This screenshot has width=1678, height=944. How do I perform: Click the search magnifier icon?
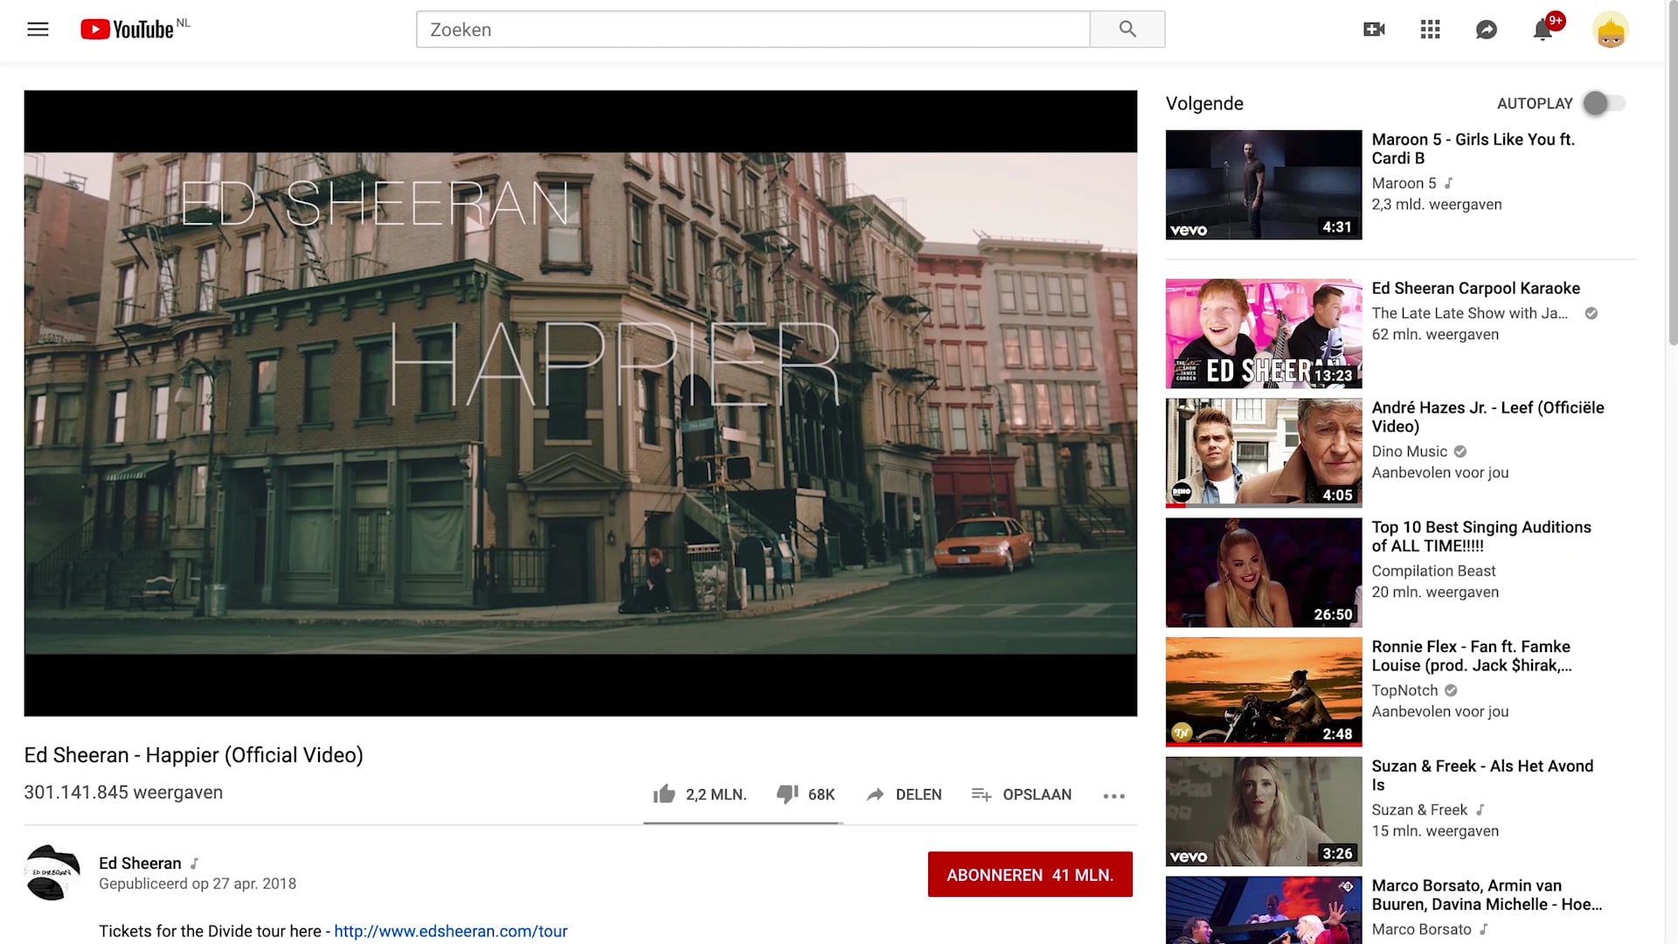[x=1127, y=29]
